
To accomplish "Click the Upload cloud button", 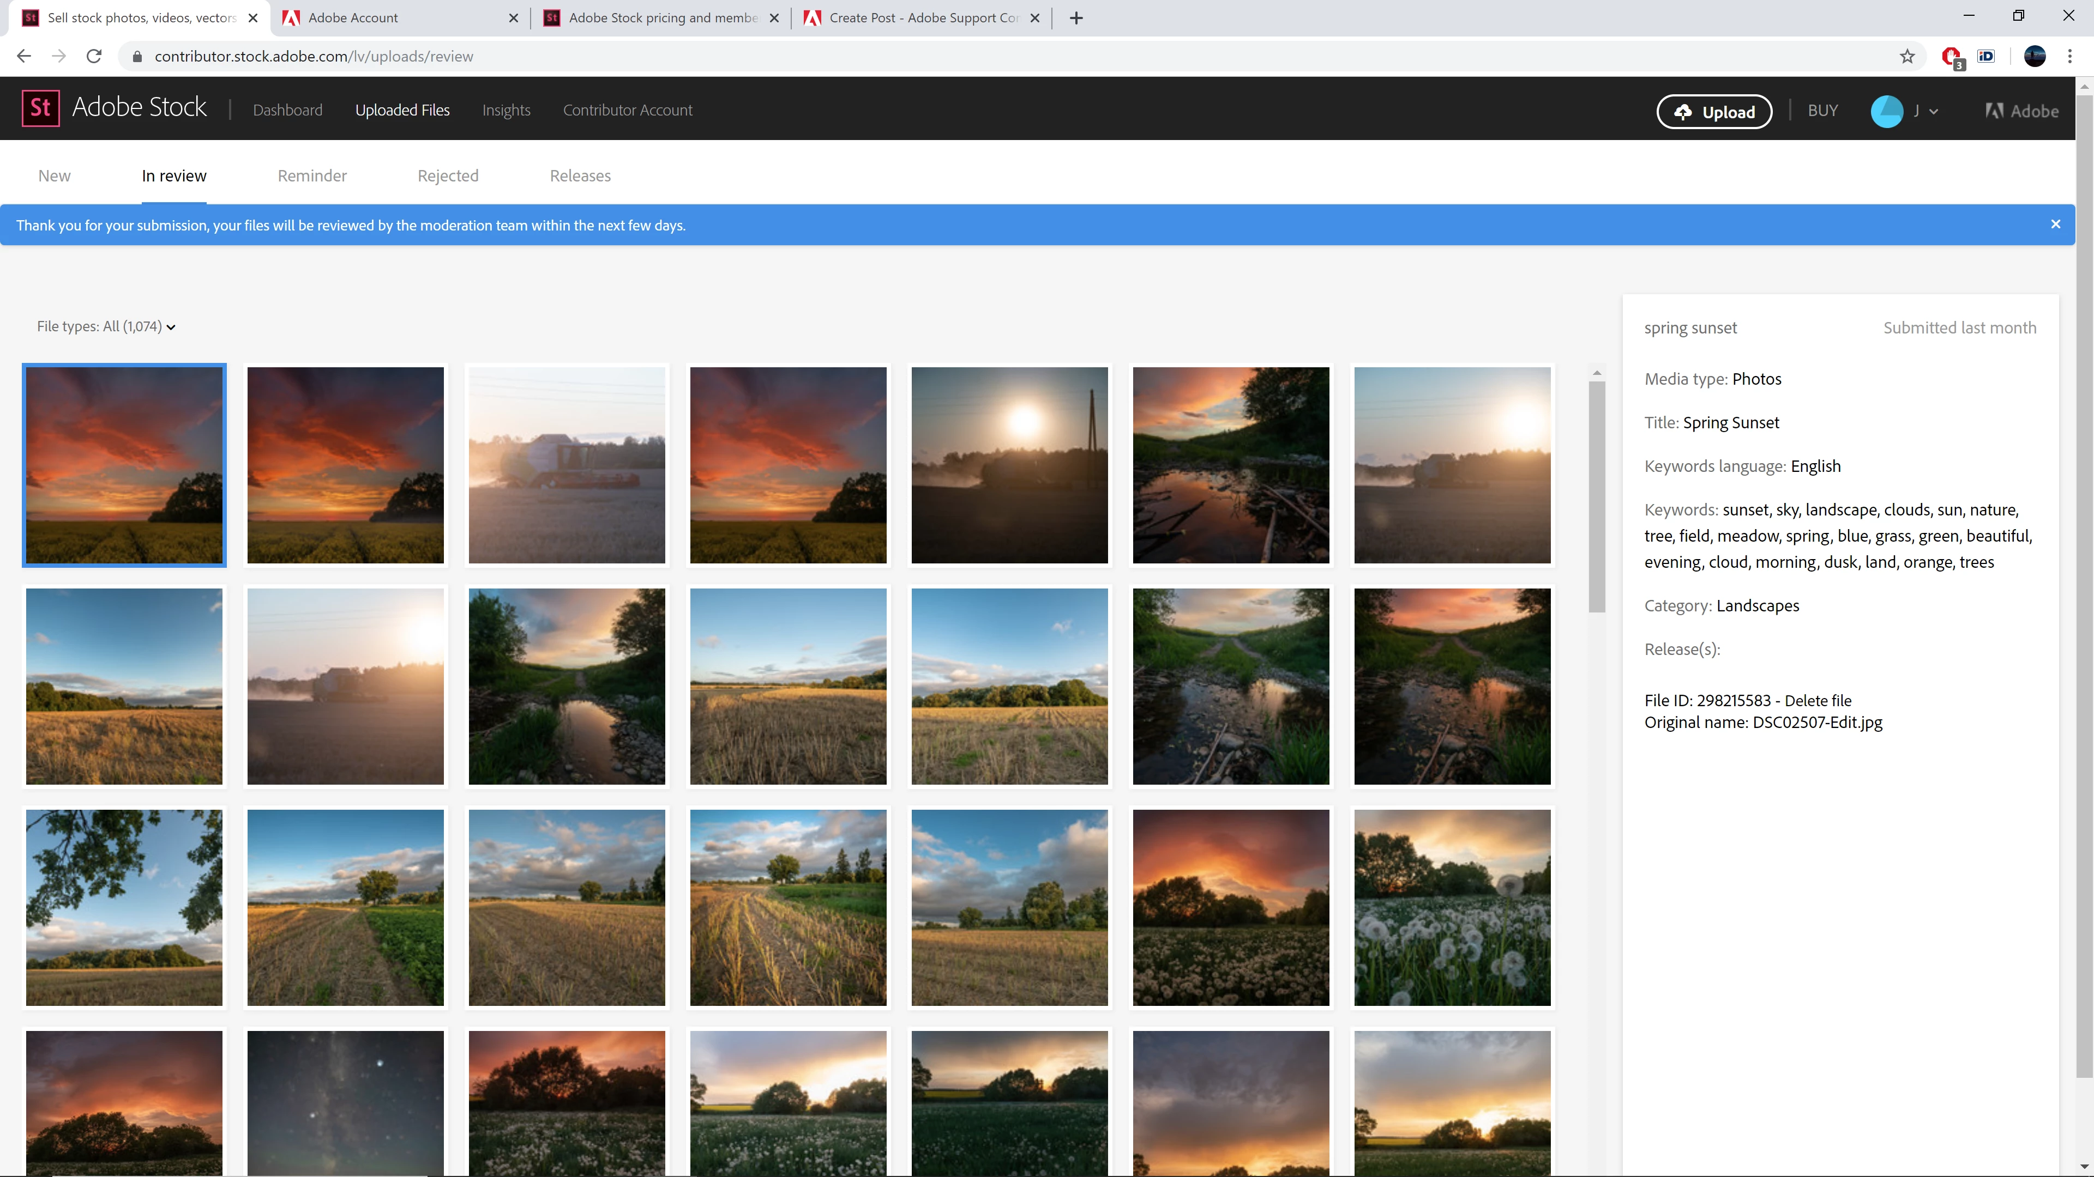I will (x=1713, y=111).
